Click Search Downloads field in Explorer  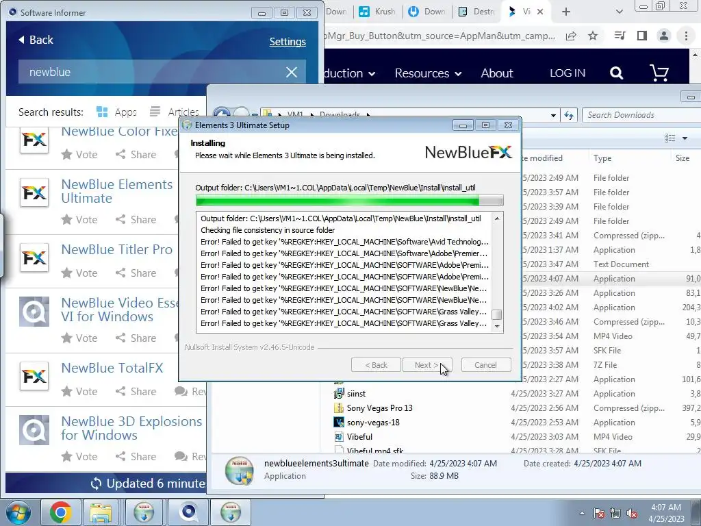[x=641, y=115]
